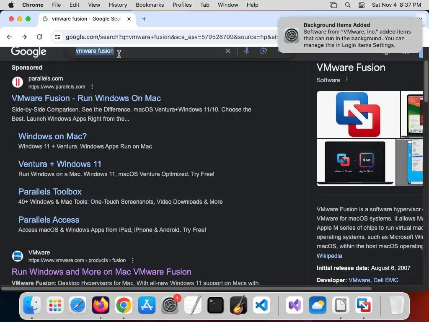Open options for vmware.com result
This screenshot has height=322, width=429.
pos(133,260)
